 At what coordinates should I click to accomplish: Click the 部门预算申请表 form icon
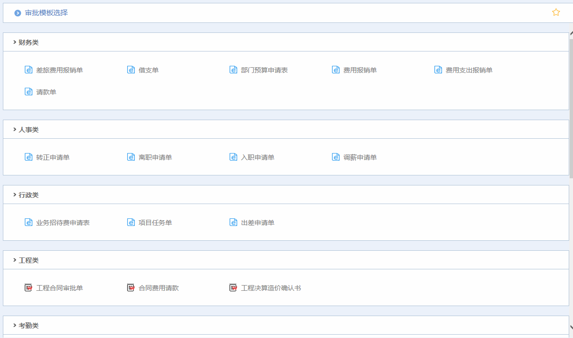tap(233, 70)
